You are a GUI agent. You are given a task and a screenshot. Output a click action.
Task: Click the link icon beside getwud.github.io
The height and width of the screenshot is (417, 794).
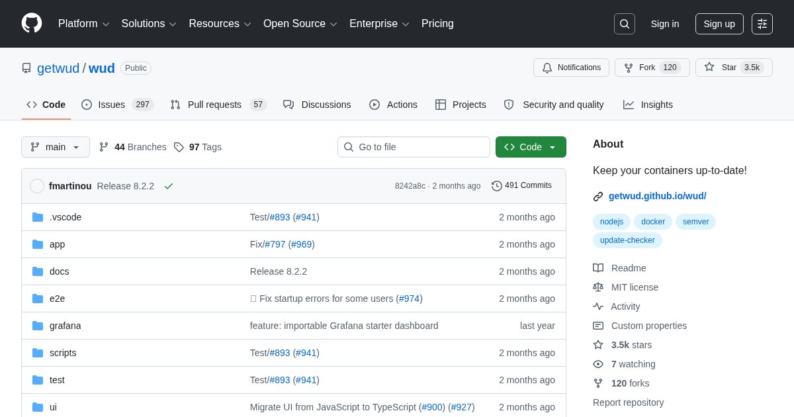[598, 197]
